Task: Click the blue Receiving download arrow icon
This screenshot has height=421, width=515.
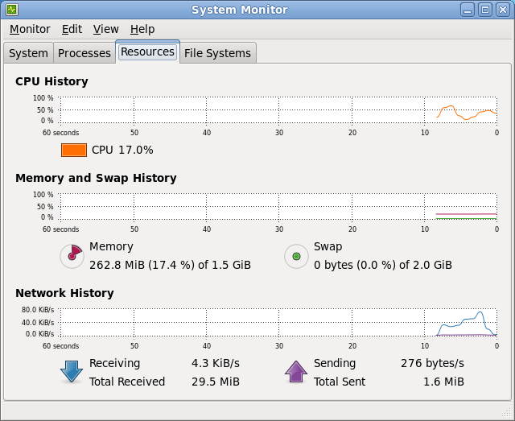Action: pos(72,371)
